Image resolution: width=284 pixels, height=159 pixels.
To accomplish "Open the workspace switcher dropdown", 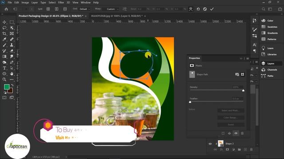I will [x=270, y=9].
